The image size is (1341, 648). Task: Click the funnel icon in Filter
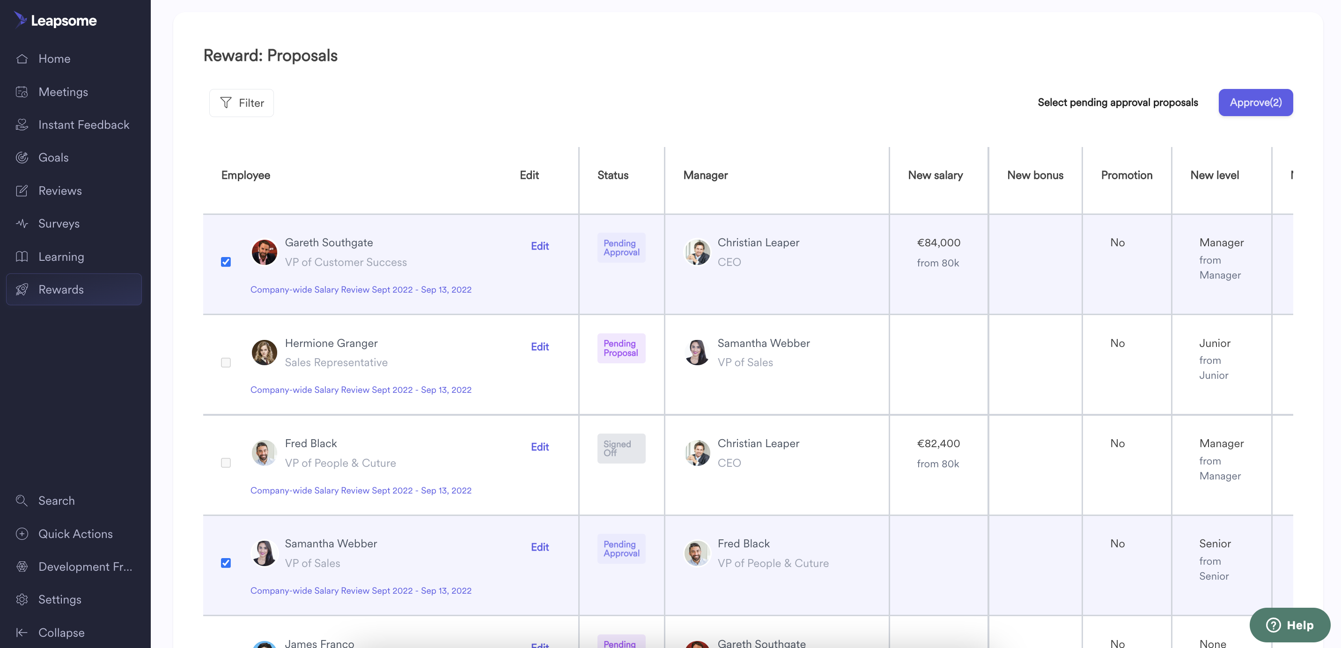pyautogui.click(x=226, y=103)
